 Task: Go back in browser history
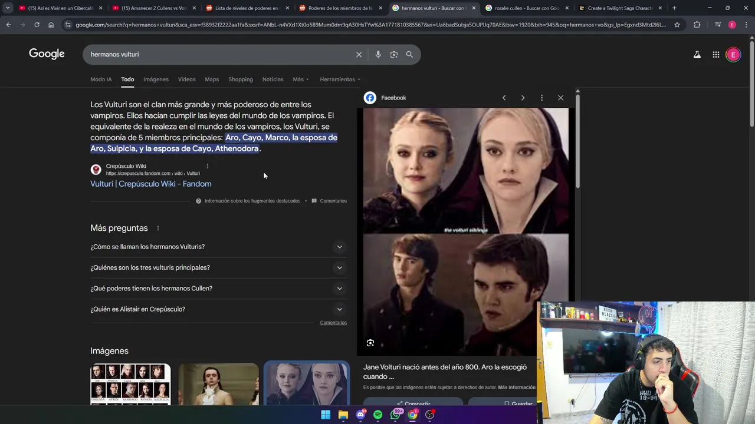[x=8, y=25]
